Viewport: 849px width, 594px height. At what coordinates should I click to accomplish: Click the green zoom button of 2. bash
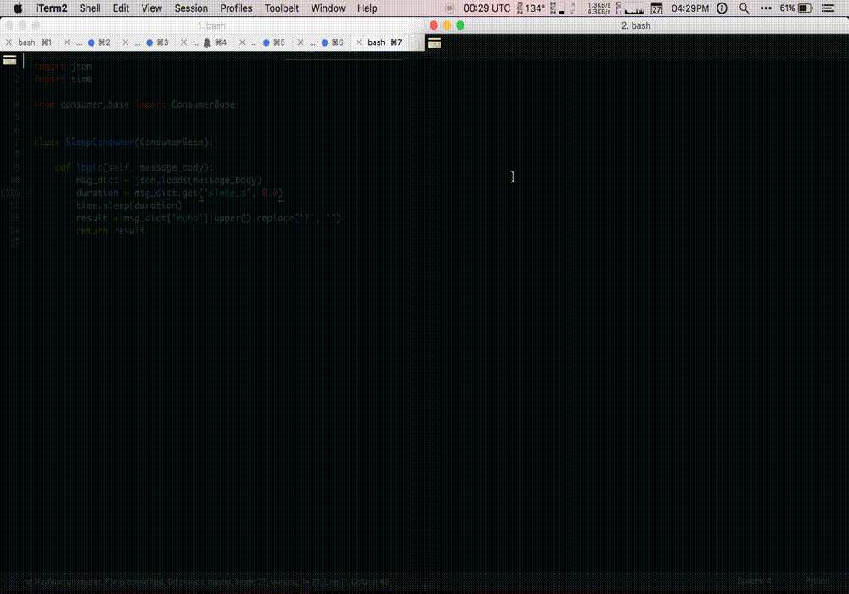point(460,25)
